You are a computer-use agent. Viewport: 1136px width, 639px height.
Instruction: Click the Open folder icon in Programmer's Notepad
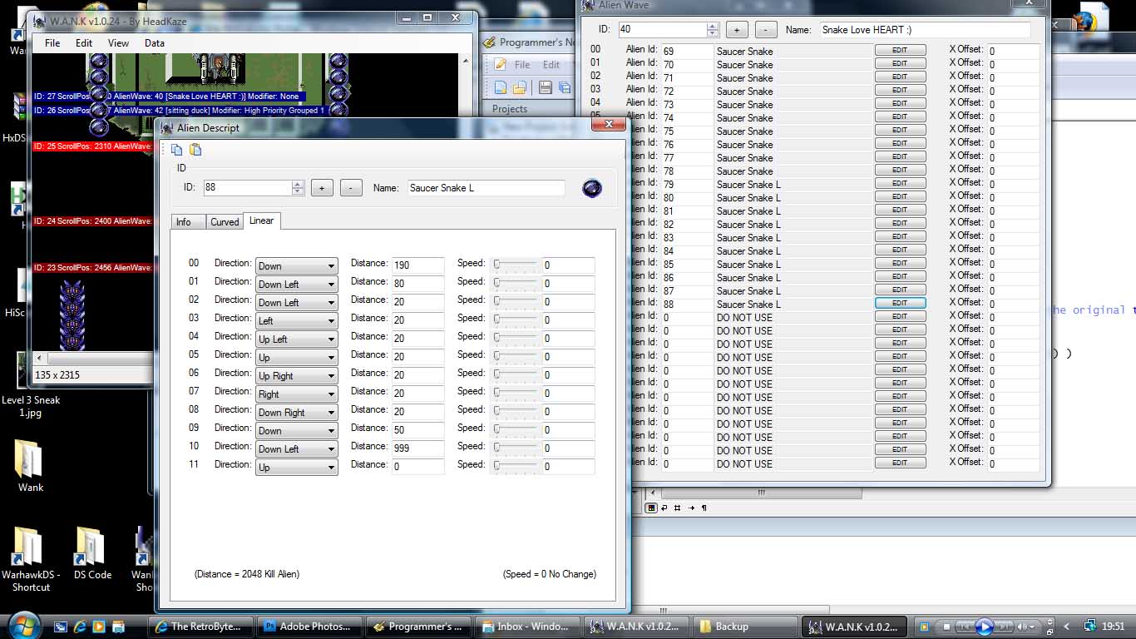pos(519,87)
